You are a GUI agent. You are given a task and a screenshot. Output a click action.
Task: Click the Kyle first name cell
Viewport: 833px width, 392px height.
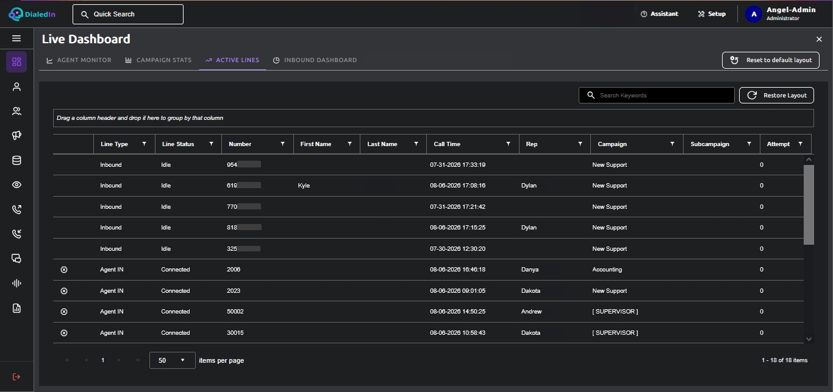(x=304, y=186)
